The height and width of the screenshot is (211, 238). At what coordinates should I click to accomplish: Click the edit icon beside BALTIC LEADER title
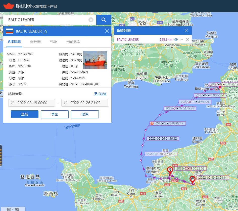45,31
